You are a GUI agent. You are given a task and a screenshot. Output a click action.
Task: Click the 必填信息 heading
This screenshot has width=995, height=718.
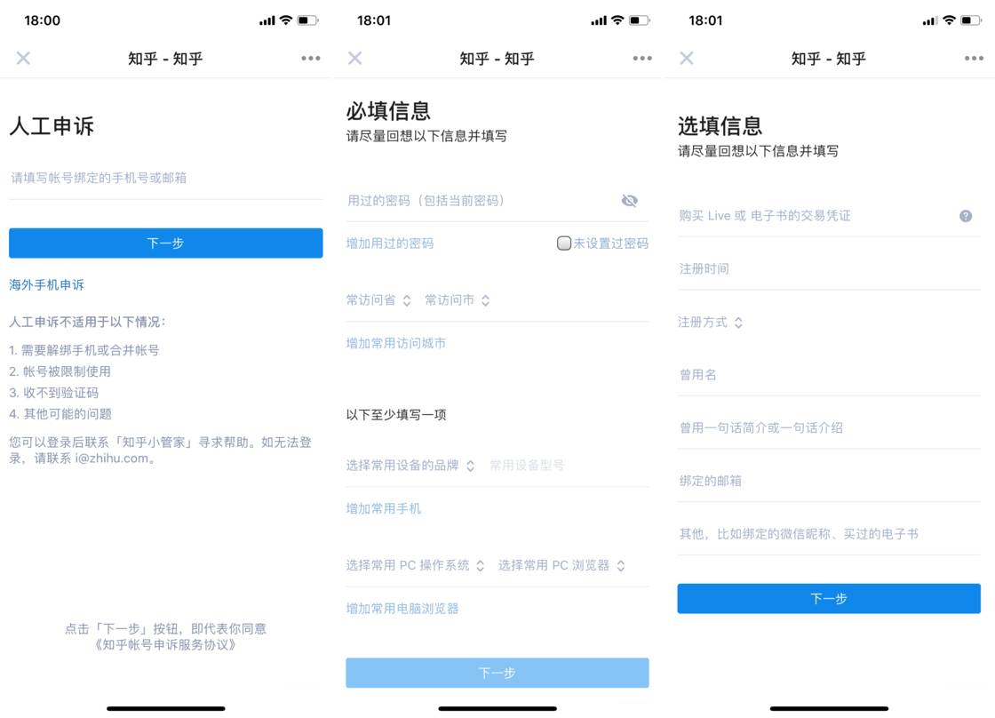coord(388,110)
